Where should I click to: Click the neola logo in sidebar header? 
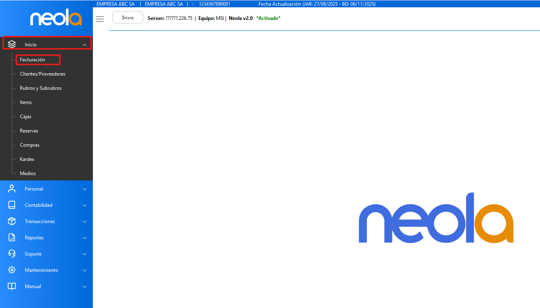pos(56,19)
